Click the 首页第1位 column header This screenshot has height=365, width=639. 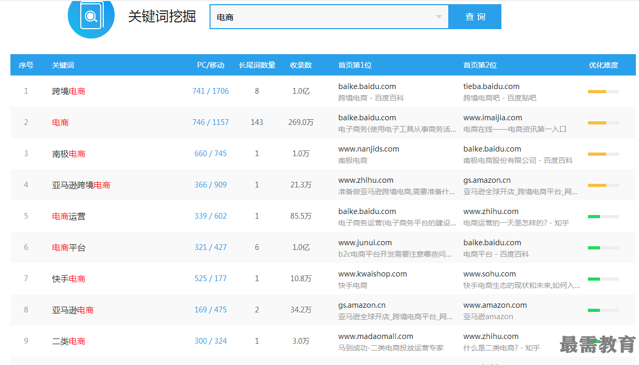pyautogui.click(x=355, y=65)
